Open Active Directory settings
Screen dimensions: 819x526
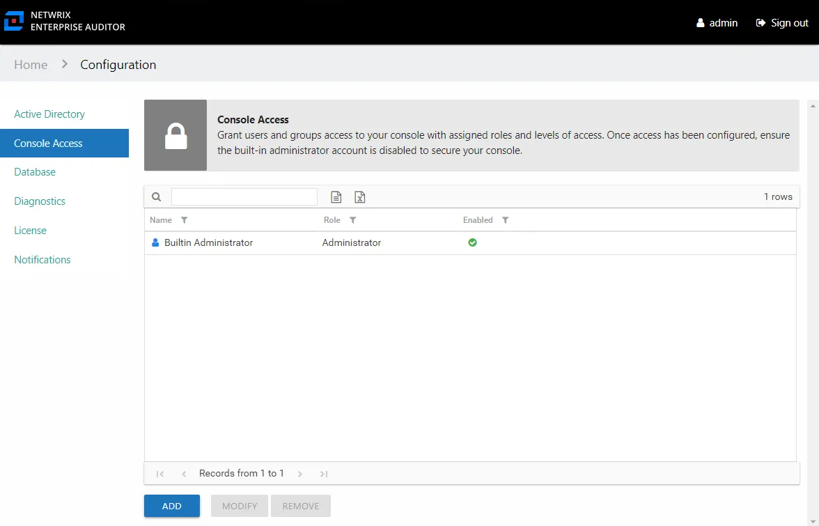tap(49, 114)
